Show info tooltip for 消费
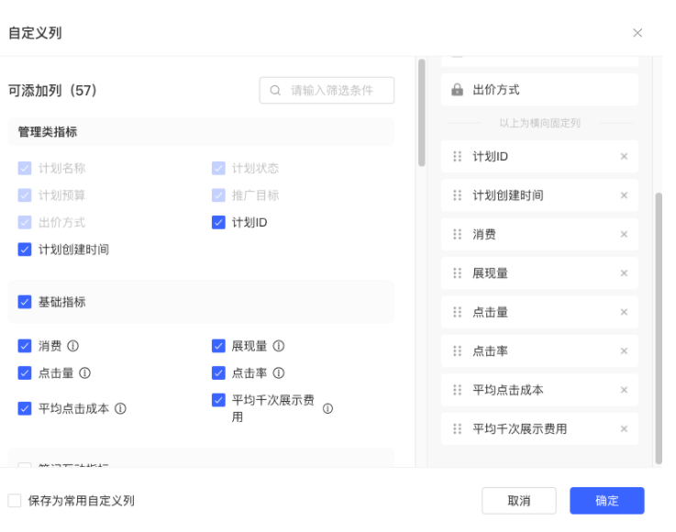The height and width of the screenshot is (532, 676). click(x=72, y=346)
